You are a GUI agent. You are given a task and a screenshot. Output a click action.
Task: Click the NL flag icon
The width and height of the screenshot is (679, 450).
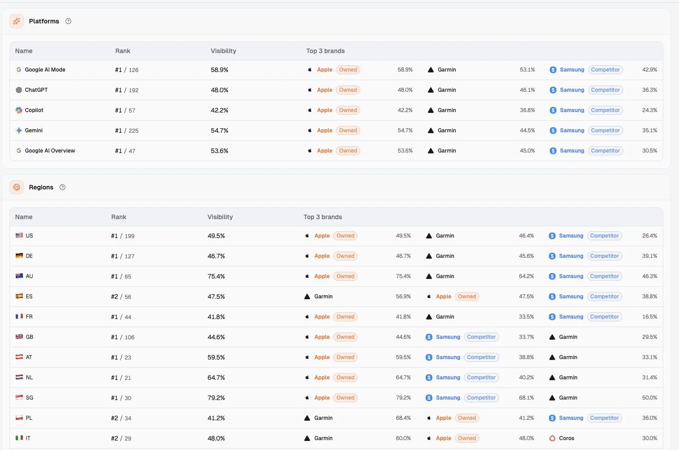tap(19, 377)
